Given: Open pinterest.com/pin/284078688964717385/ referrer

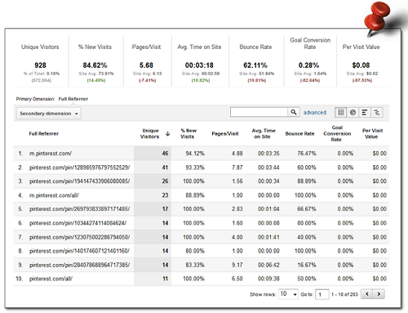Looking at the screenshot, I should click(80, 265).
